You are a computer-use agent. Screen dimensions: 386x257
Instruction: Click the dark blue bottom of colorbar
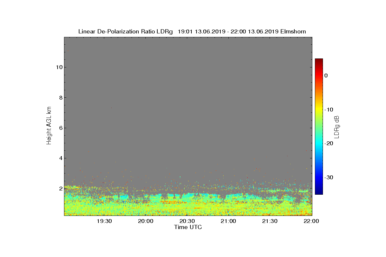319,192
